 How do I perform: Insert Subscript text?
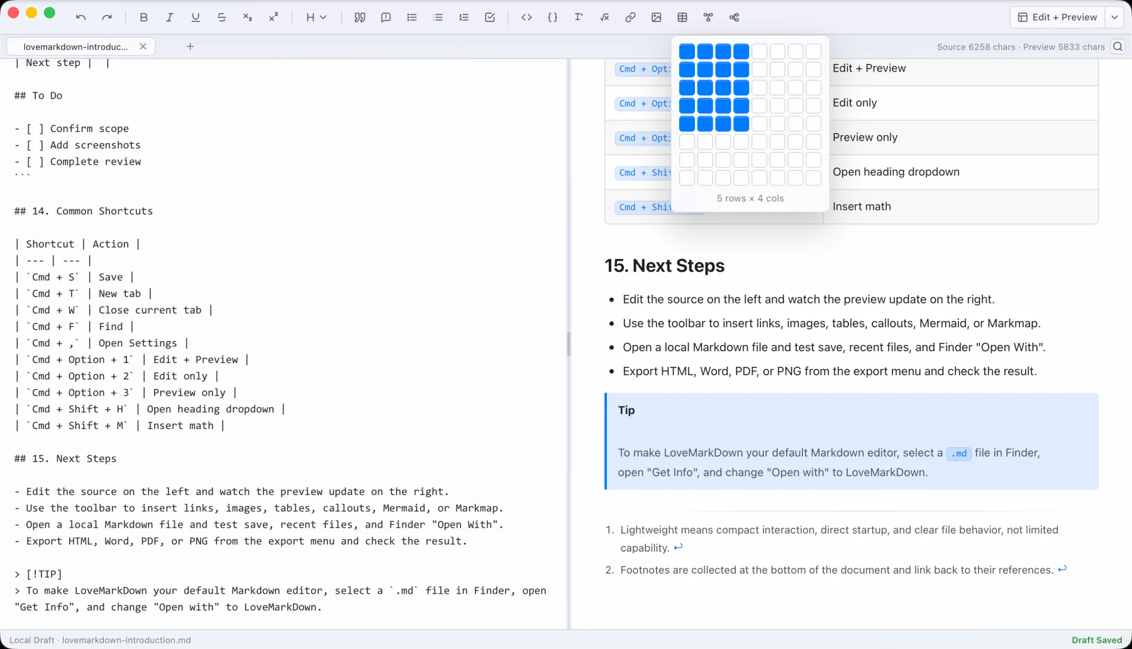coord(247,18)
